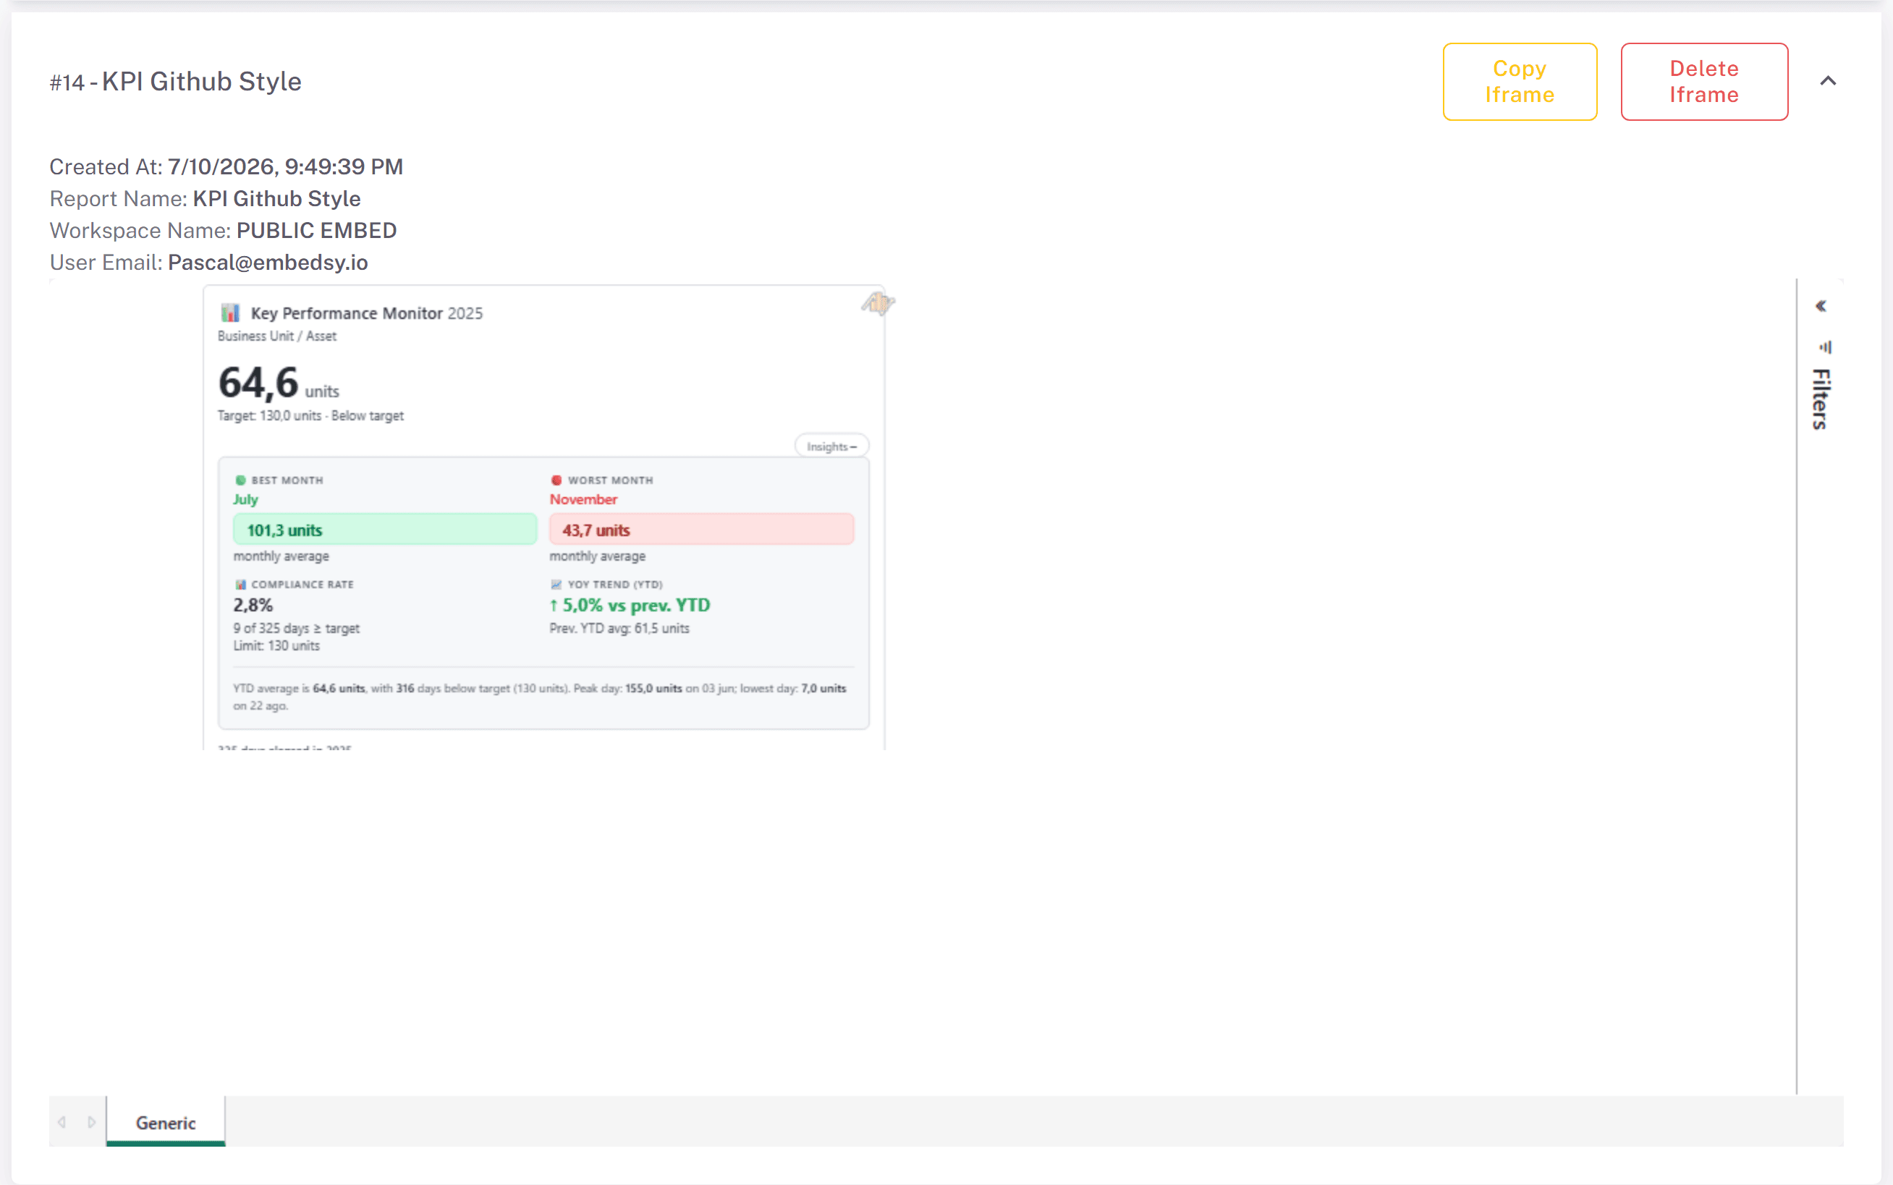Image resolution: width=1893 pixels, height=1185 pixels.
Task: Click the Pascal@embedsy.io email text
Action: click(x=267, y=263)
